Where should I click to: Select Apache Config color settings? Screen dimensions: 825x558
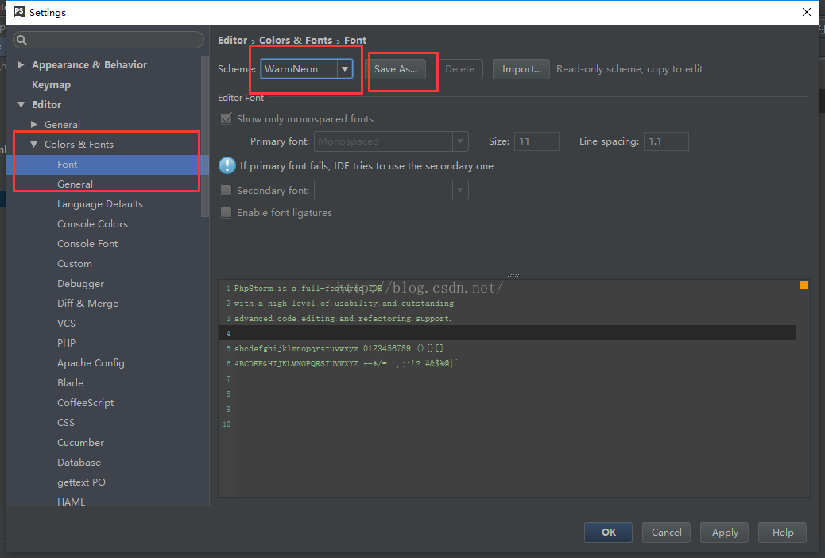(91, 363)
